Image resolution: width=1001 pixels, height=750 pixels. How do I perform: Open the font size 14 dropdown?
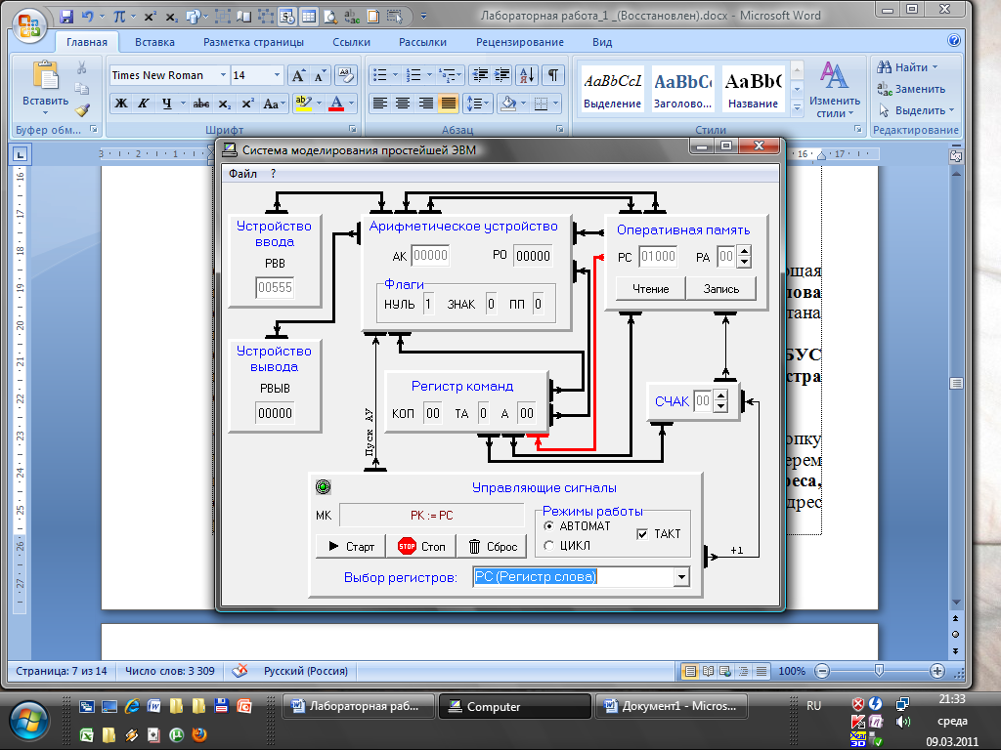point(277,75)
